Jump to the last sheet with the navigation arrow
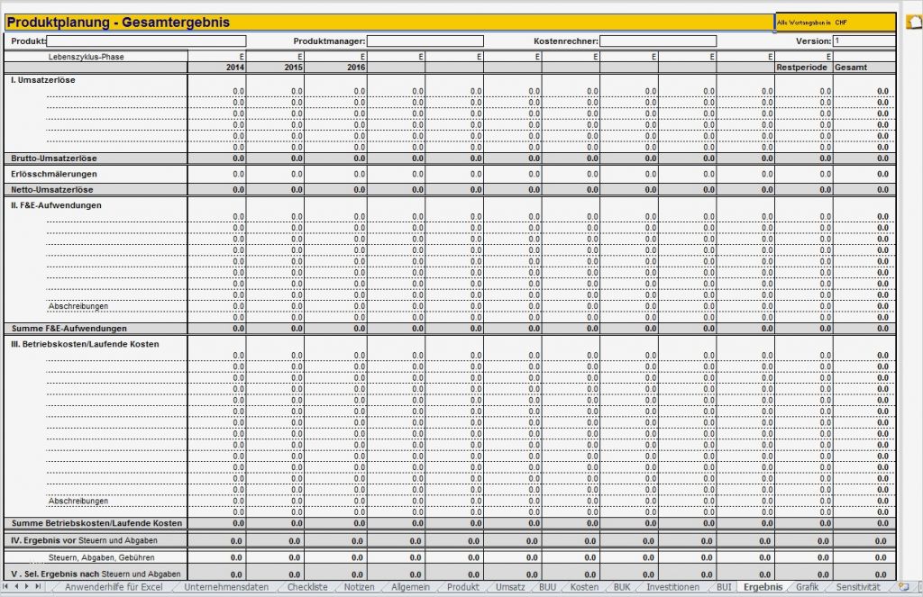Viewport: 923px width, 597px height. (38, 586)
